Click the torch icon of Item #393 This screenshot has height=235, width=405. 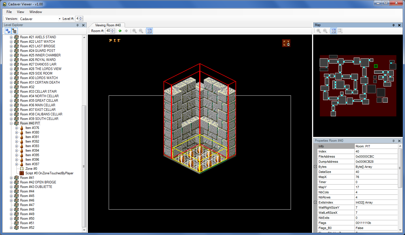pos(22,146)
